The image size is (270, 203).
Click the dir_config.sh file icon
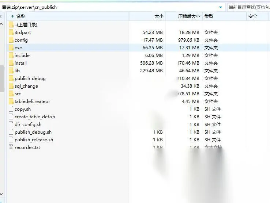(x=11, y=124)
